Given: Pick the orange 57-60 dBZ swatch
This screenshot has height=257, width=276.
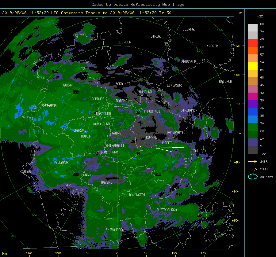Looking at the screenshot, I should 253,50.
